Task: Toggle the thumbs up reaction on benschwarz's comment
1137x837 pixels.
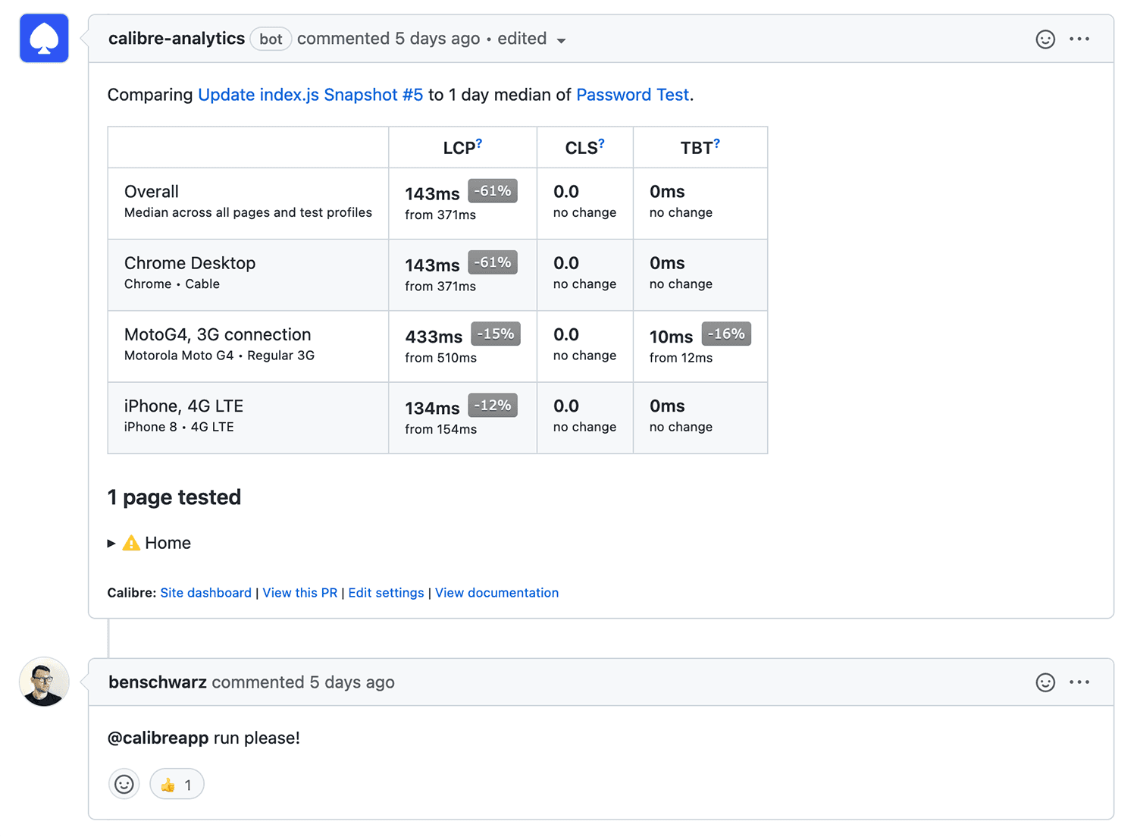Action: click(176, 784)
